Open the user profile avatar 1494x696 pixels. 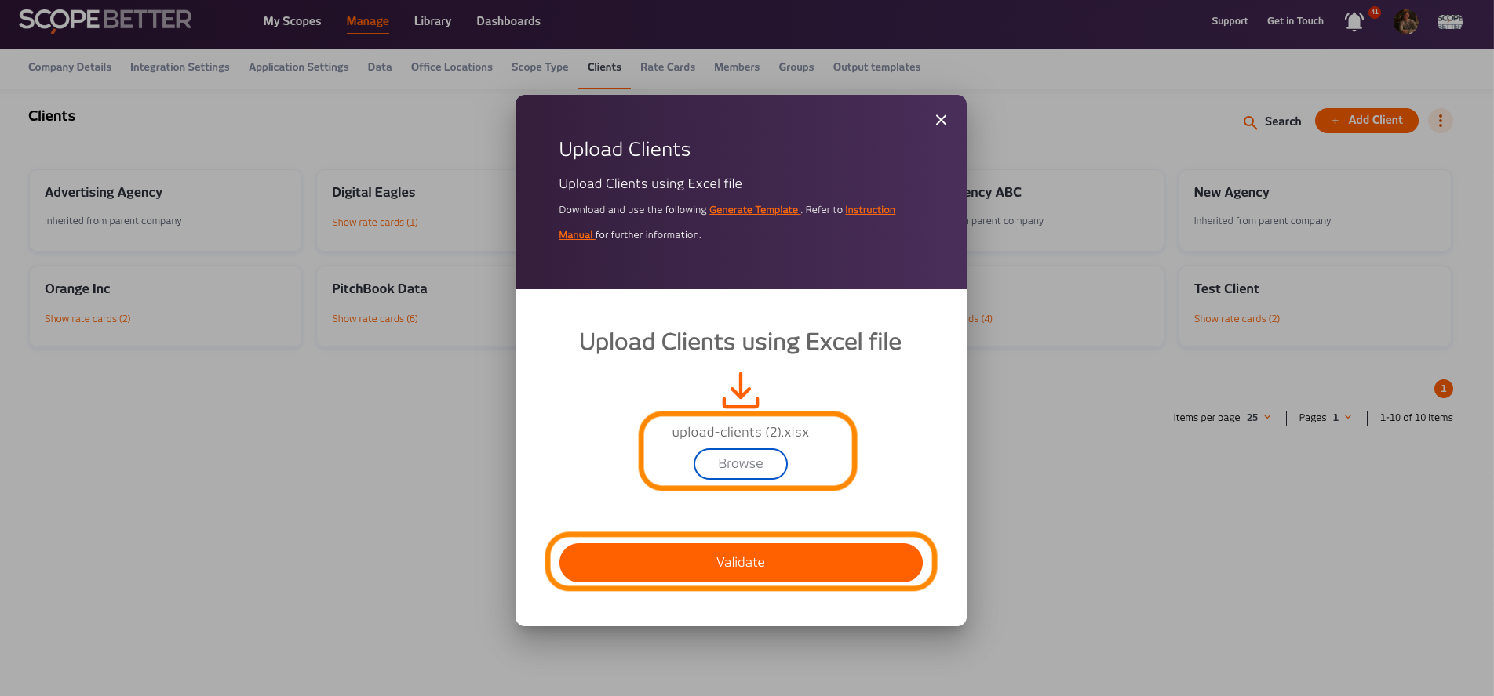(x=1405, y=21)
